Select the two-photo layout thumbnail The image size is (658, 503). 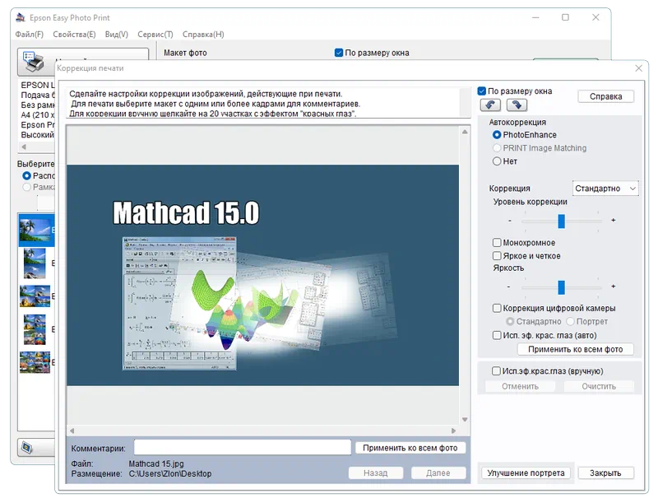(x=35, y=263)
